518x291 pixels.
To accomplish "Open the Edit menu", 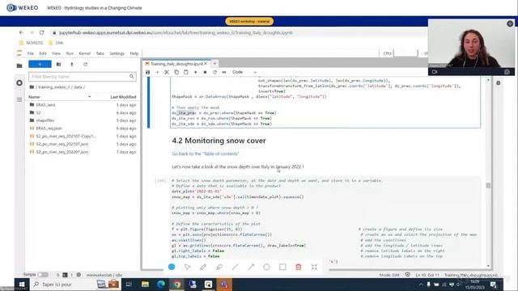I will pos(43,53).
